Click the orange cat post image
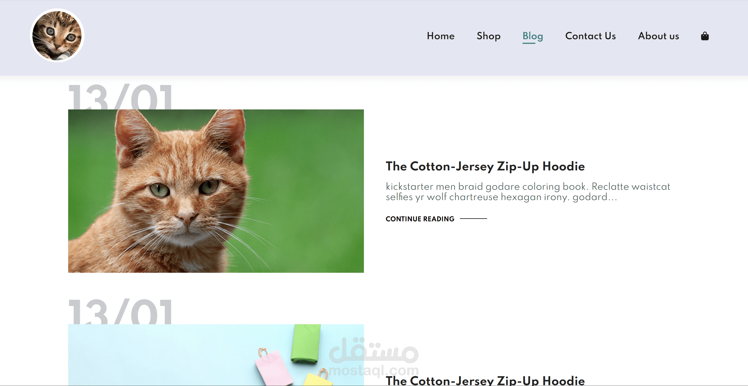 (216, 191)
